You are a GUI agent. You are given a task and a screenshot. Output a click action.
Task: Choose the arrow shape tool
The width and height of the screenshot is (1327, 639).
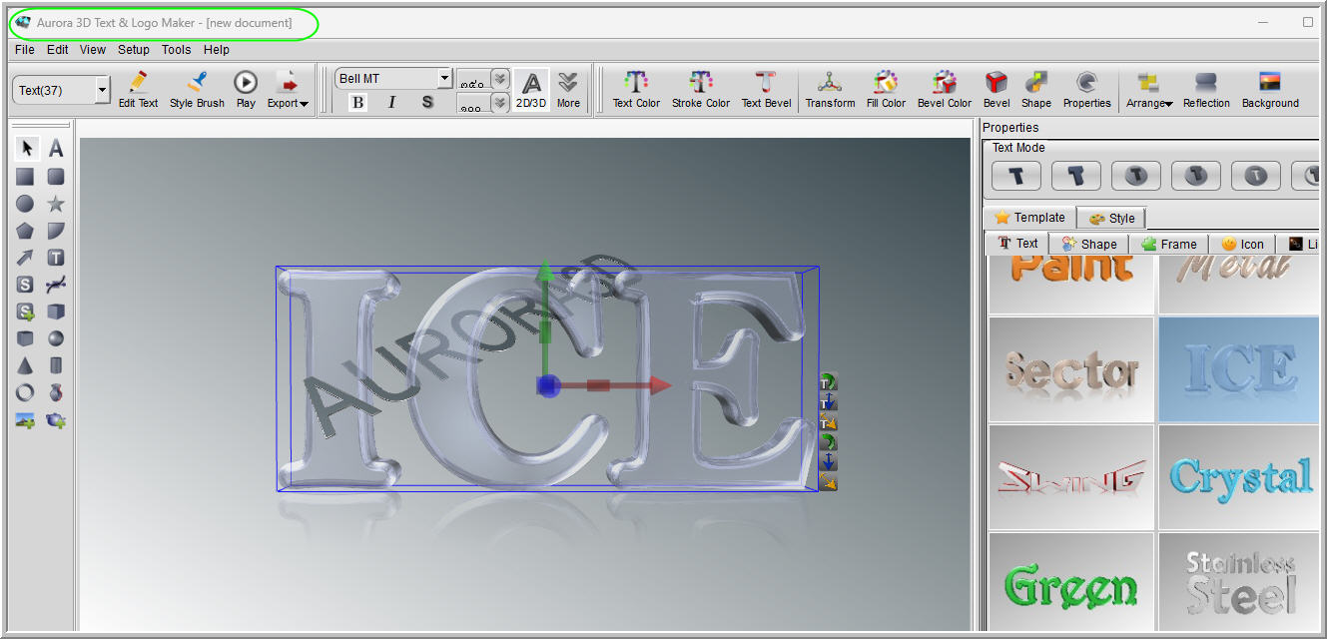pos(26,258)
